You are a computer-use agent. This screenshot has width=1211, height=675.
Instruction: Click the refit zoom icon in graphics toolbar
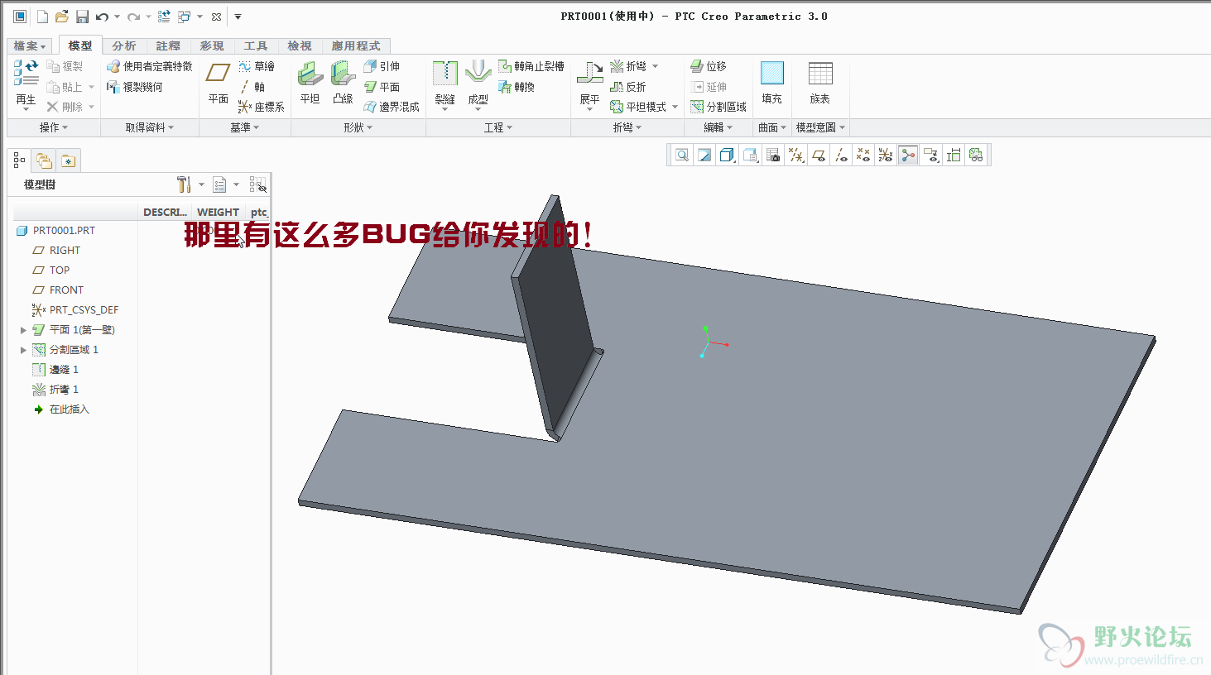(x=681, y=155)
